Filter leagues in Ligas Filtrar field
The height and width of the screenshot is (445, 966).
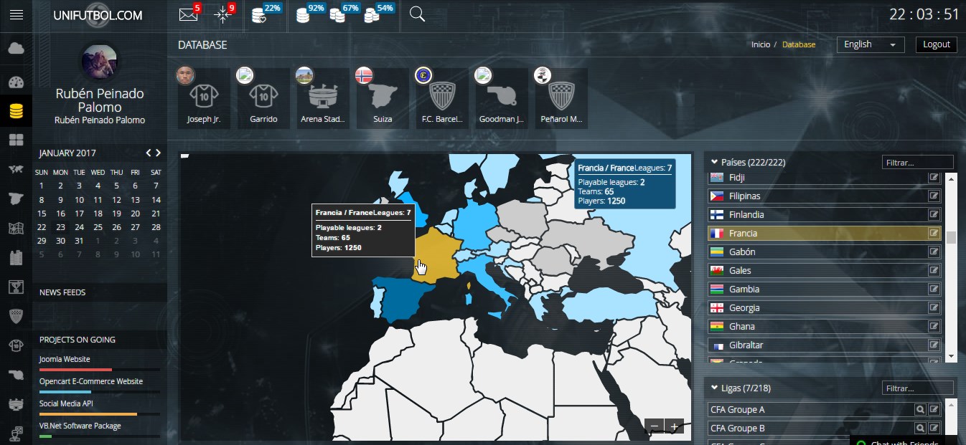point(918,388)
